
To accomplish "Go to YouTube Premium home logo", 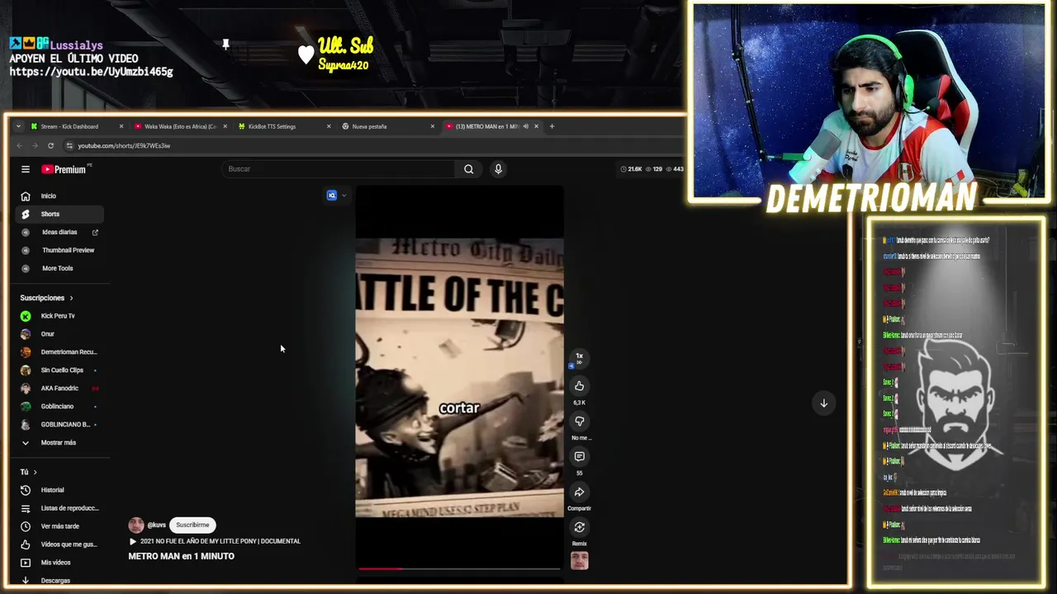I will click(x=64, y=169).
